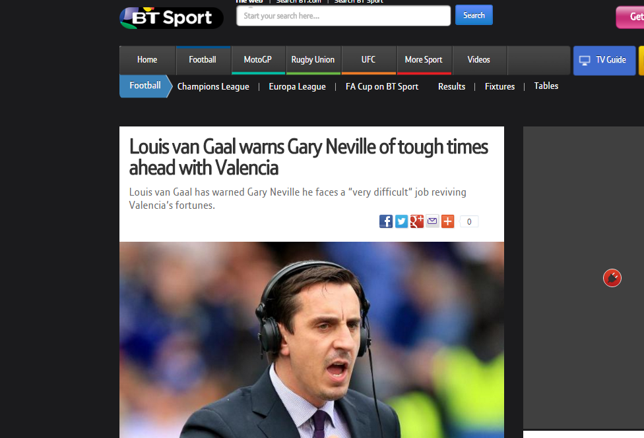This screenshot has height=438, width=644.
Task: Select the Rugby Union tab
Action: (313, 60)
